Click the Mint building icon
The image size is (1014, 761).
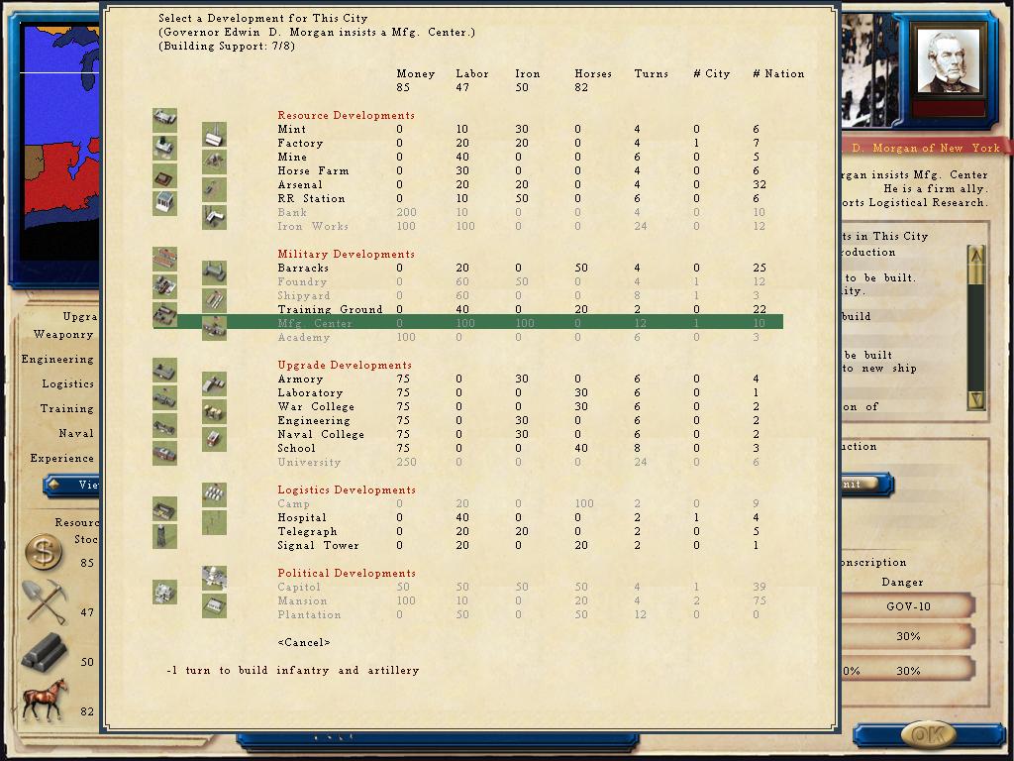[x=165, y=120]
